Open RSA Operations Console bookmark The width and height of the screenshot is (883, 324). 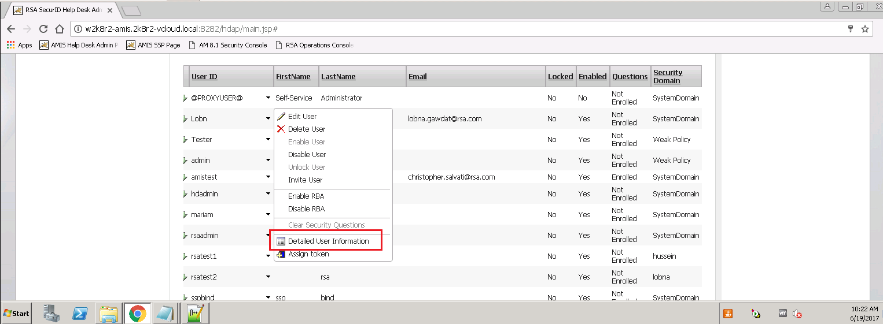point(314,45)
